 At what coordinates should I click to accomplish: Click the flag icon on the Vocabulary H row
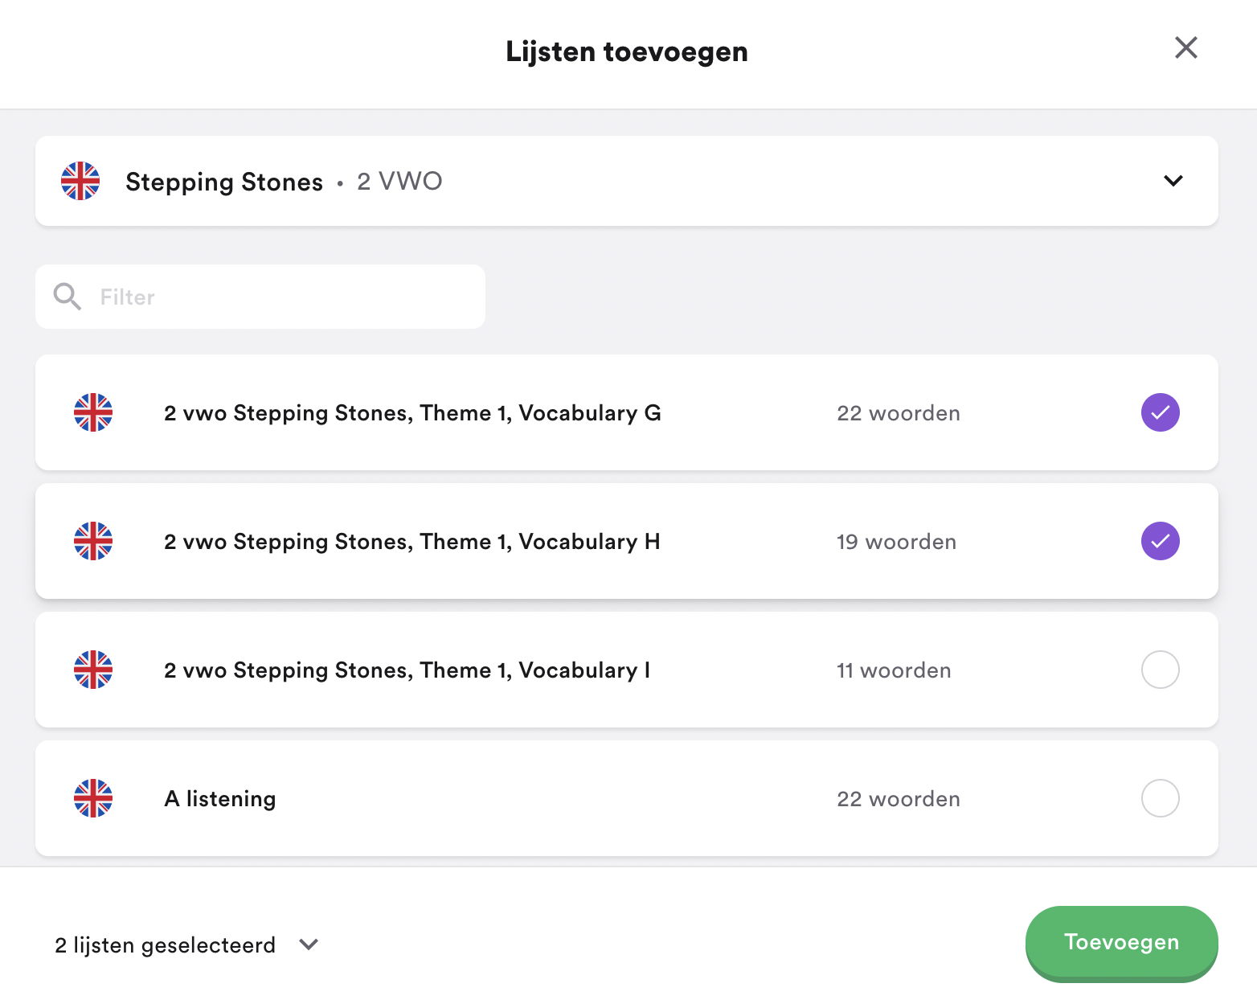[x=93, y=541]
